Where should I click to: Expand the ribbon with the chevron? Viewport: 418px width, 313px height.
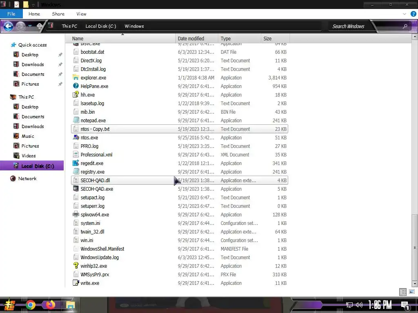coord(405,14)
